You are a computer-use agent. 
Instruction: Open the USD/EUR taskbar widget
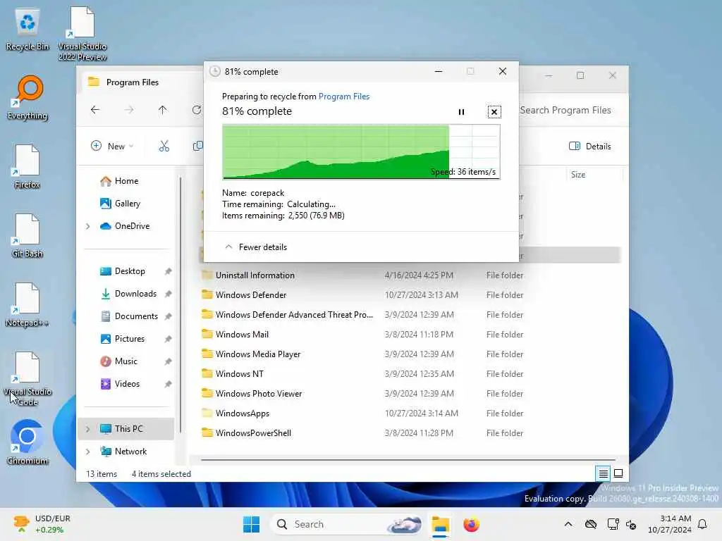[x=42, y=524]
